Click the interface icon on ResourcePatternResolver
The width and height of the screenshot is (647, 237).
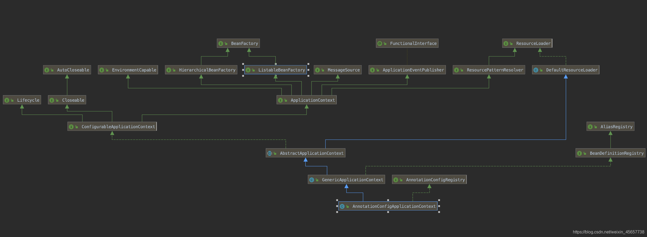(456, 70)
